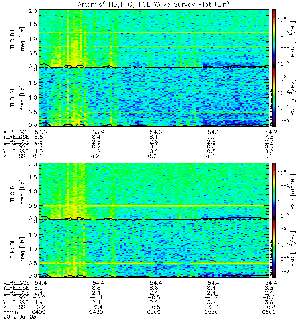This screenshot has height=321, width=301.
Task: Click the THB B∥ spectrogram panel
Action: coord(154,97)
